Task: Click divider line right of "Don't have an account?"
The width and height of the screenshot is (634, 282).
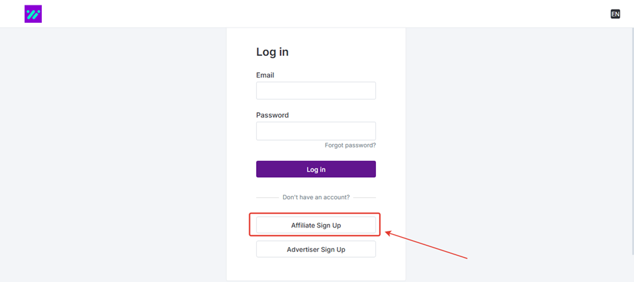Action: pos(364,198)
